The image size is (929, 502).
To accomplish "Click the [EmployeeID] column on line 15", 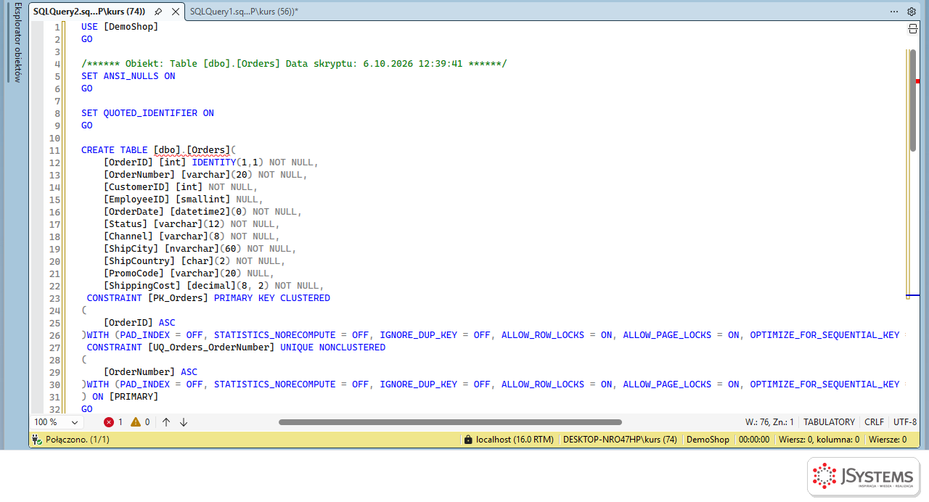I will click(136, 199).
